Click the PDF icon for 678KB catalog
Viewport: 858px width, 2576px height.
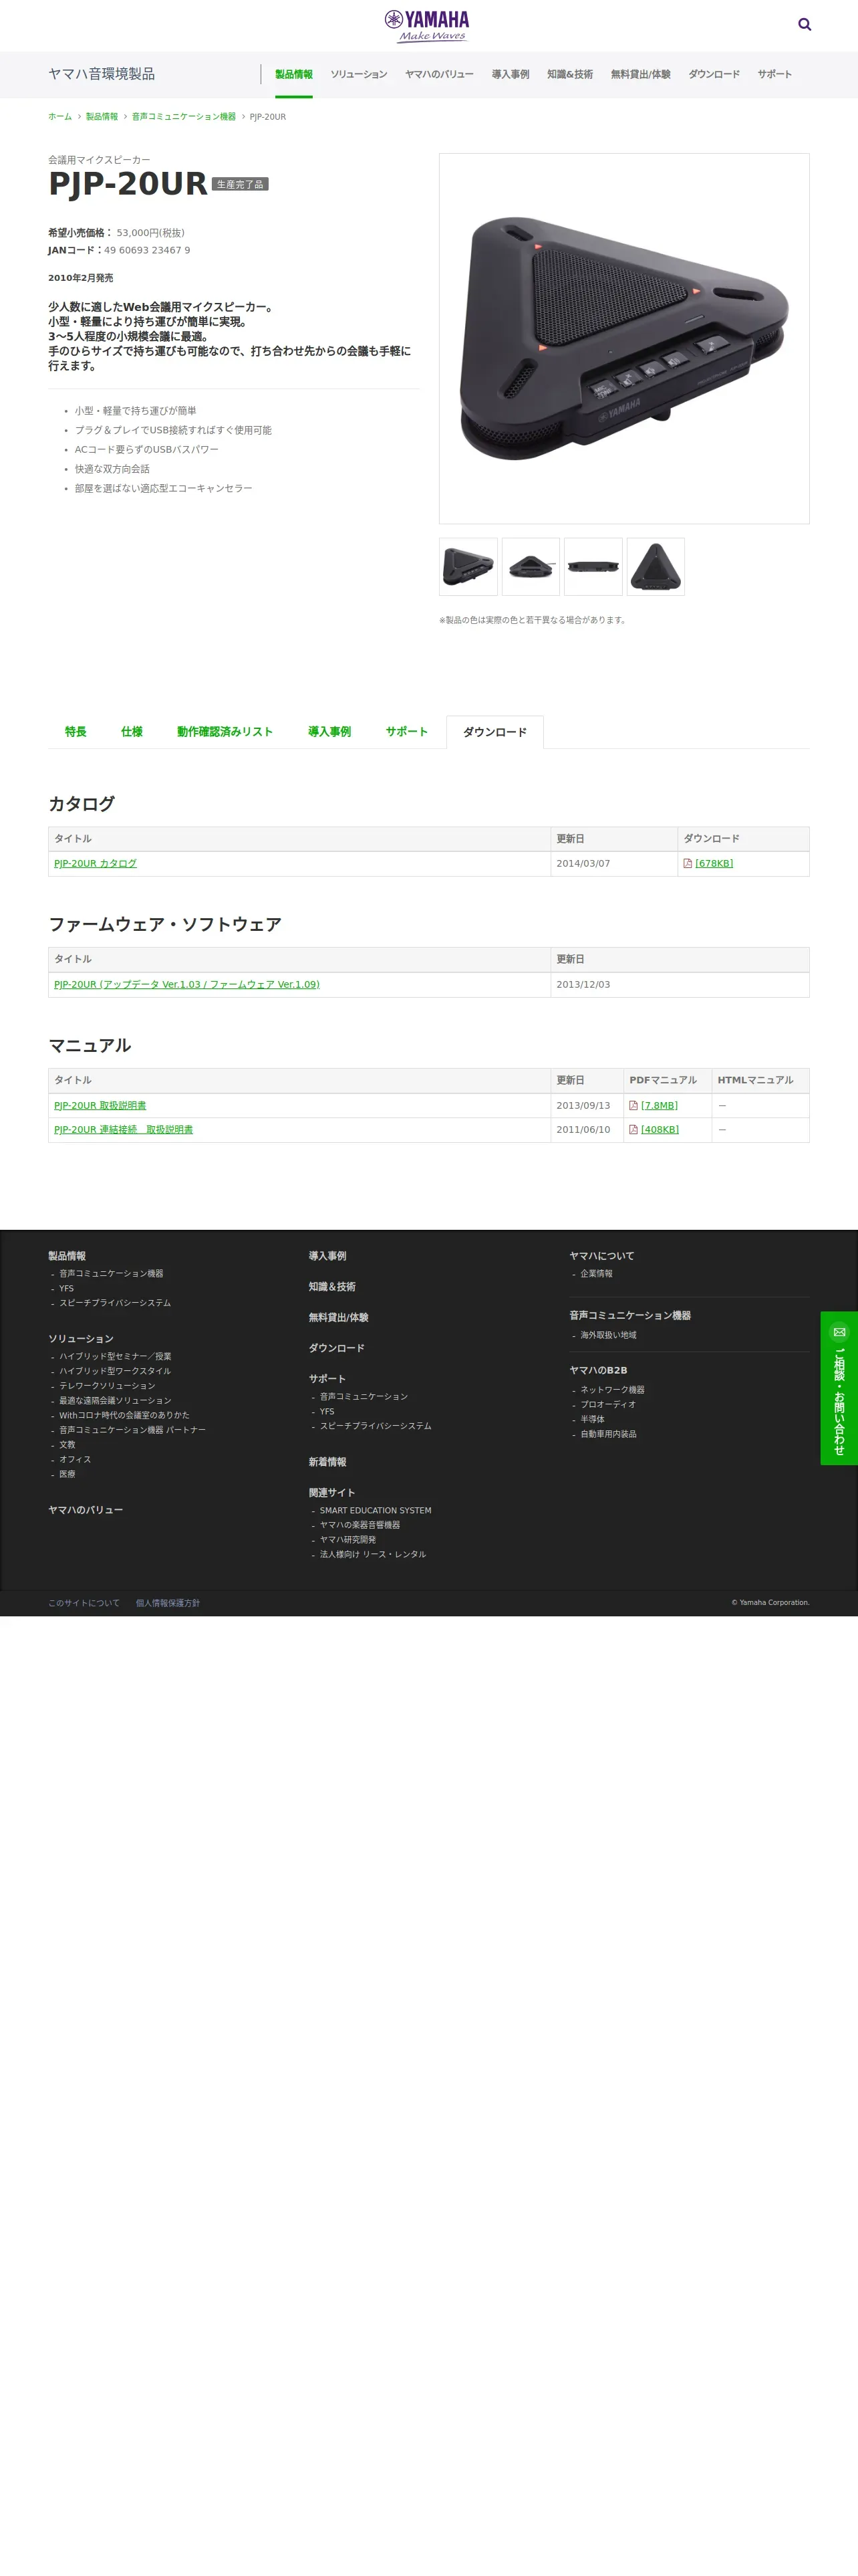click(687, 863)
